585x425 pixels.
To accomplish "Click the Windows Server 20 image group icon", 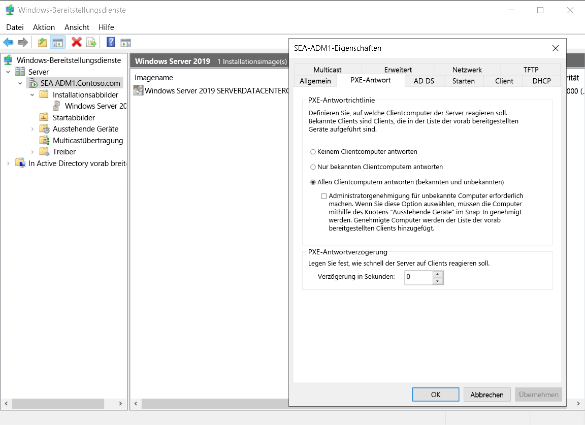I will pos(56,106).
